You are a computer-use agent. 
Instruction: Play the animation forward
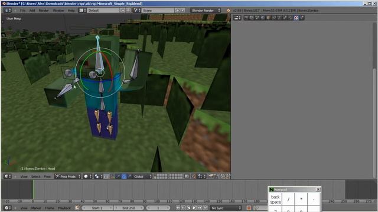194,208
